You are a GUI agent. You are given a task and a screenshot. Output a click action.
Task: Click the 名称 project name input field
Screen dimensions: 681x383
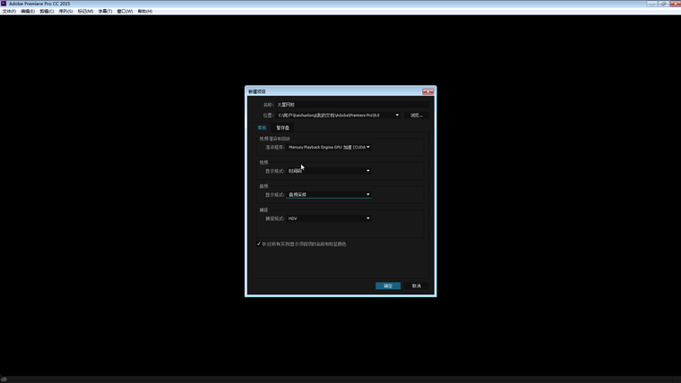pyautogui.click(x=349, y=105)
